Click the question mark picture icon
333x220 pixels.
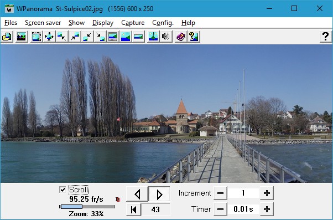click(x=194, y=37)
